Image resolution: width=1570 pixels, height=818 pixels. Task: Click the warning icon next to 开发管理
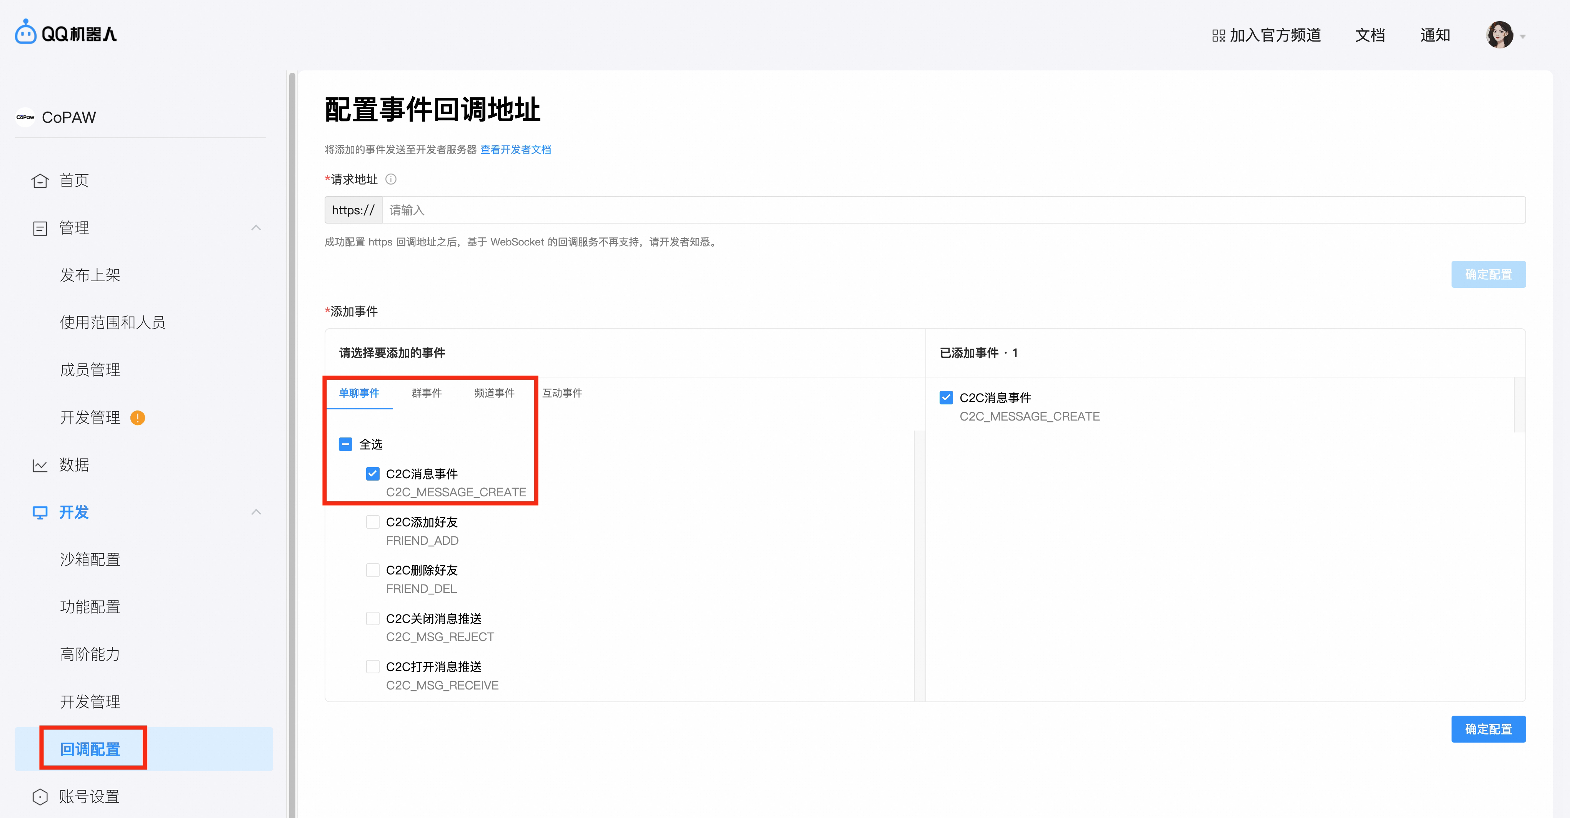click(x=137, y=417)
